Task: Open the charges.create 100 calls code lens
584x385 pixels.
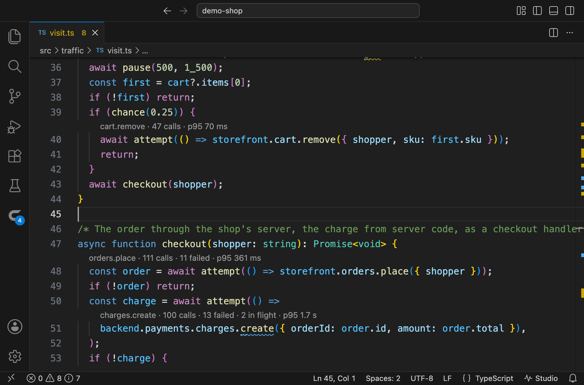Action: pos(208,315)
